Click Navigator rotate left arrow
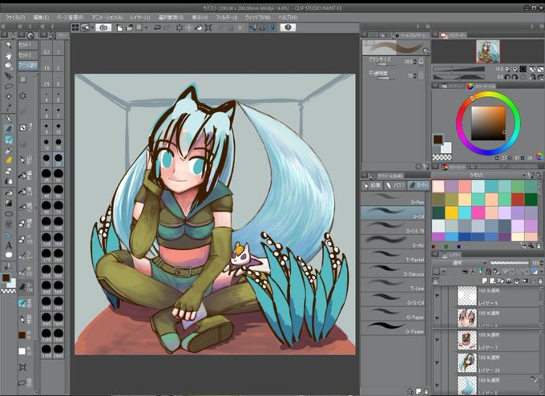This screenshot has height=396, width=545. (508, 77)
